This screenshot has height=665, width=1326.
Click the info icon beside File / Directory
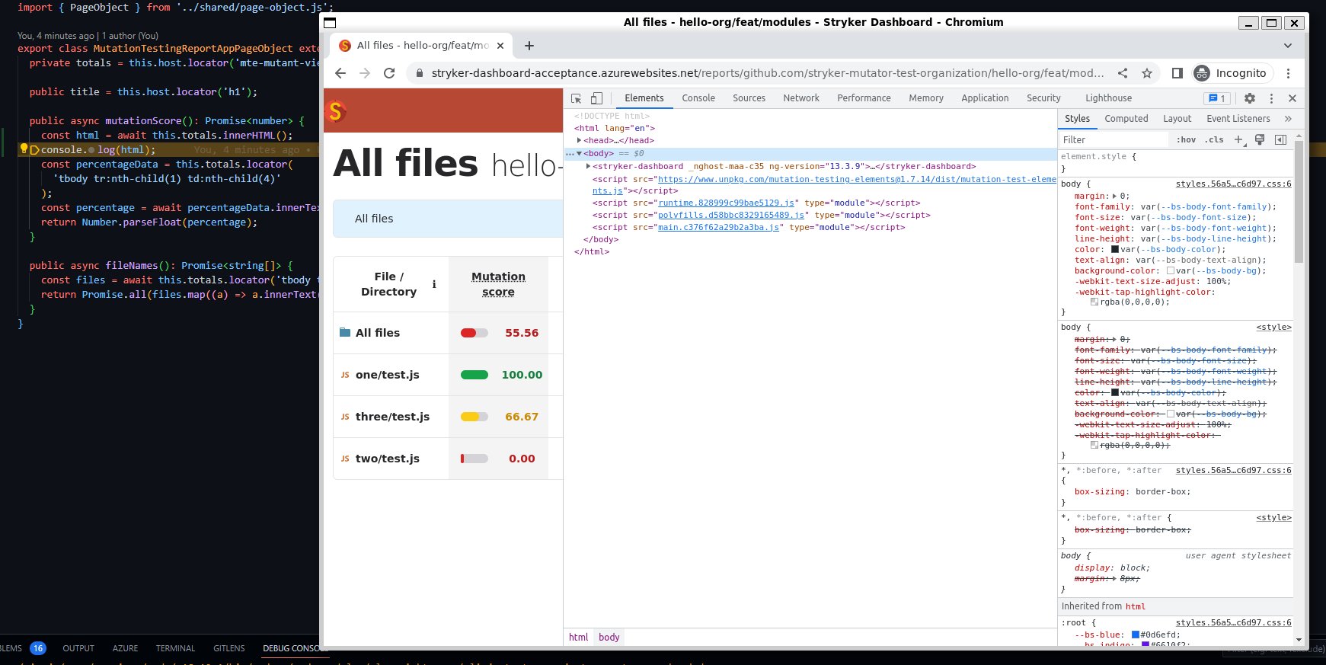click(x=434, y=284)
